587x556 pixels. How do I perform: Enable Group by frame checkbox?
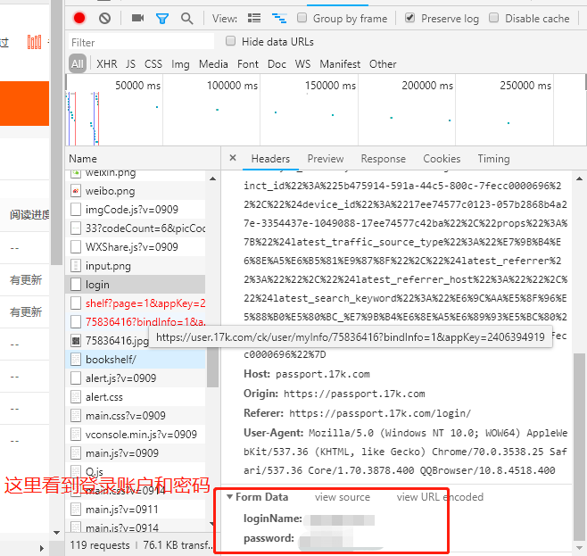(x=302, y=18)
